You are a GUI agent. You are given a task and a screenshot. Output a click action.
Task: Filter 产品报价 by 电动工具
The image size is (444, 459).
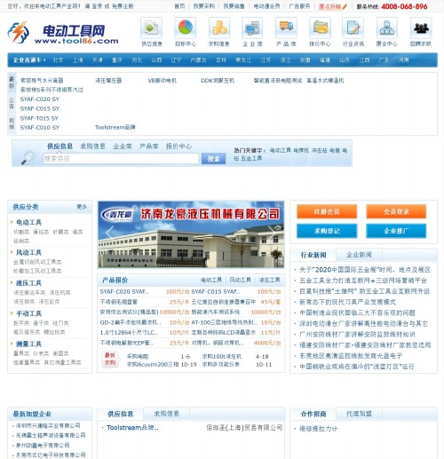(x=211, y=280)
